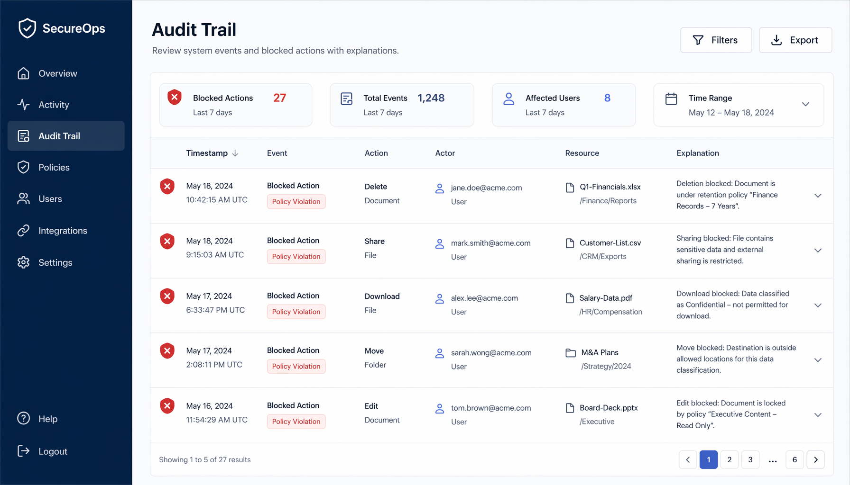Image resolution: width=850 pixels, height=485 pixels.
Task: Click the Total Events value 1,248
Action: 431,98
